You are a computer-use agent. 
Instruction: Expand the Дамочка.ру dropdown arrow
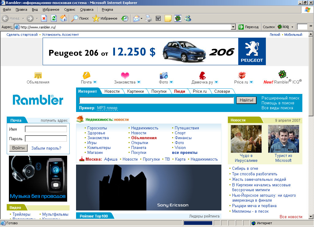pyautogui.click(x=216, y=82)
